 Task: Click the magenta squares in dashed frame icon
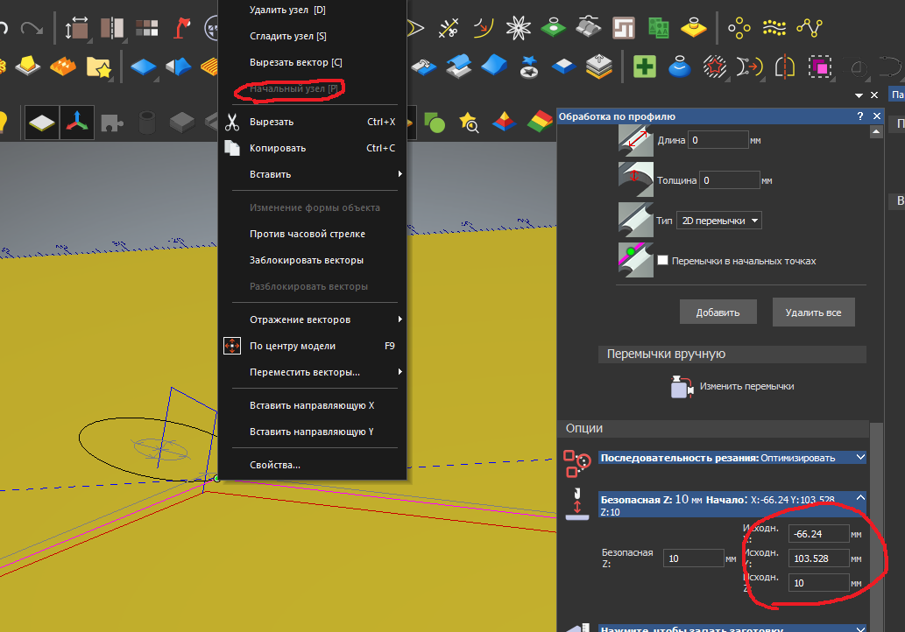819,67
